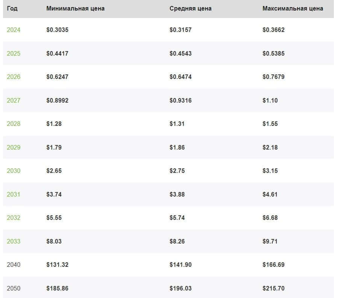The width and height of the screenshot is (338, 298).
Task: Select the $0.3035 minimum price cell
Action: (x=57, y=30)
